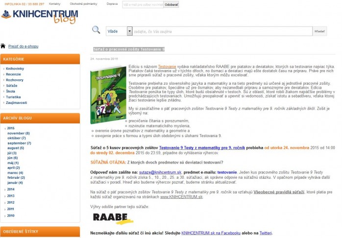Open the Súťaže category
Image resolution: width=343 pixels, height=238 pixels.
(x=12, y=86)
